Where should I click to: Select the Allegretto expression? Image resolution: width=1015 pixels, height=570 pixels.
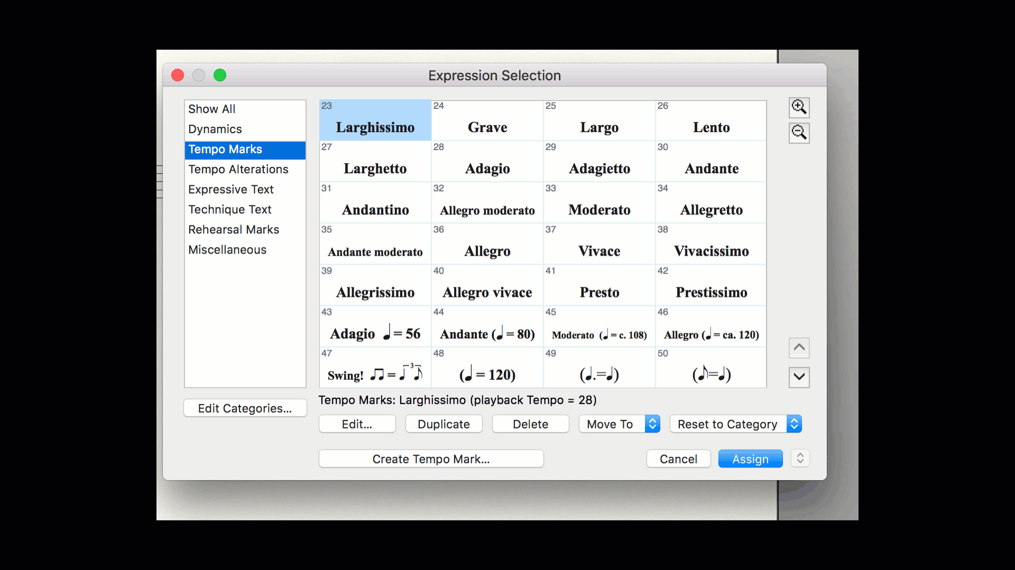coord(711,203)
